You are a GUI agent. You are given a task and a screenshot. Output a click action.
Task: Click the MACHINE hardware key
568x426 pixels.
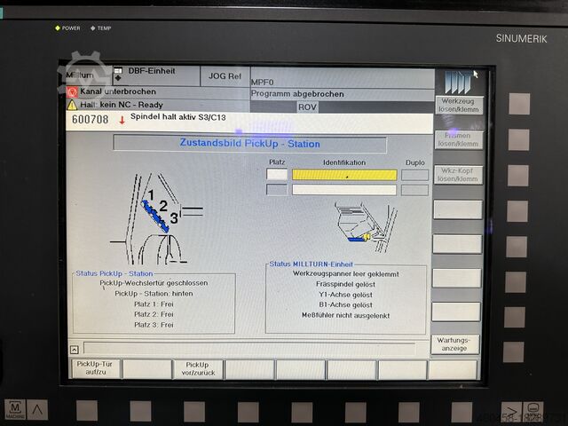click(x=15, y=410)
